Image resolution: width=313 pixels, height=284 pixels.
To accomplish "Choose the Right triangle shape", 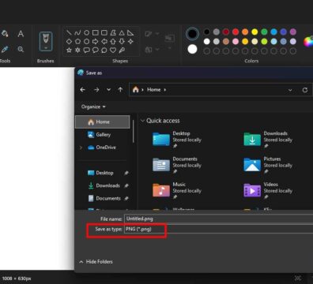I will tap(130, 33).
